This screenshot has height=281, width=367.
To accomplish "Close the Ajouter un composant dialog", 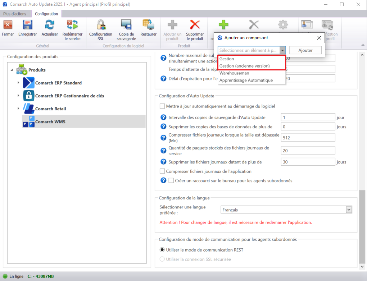I will (x=319, y=38).
